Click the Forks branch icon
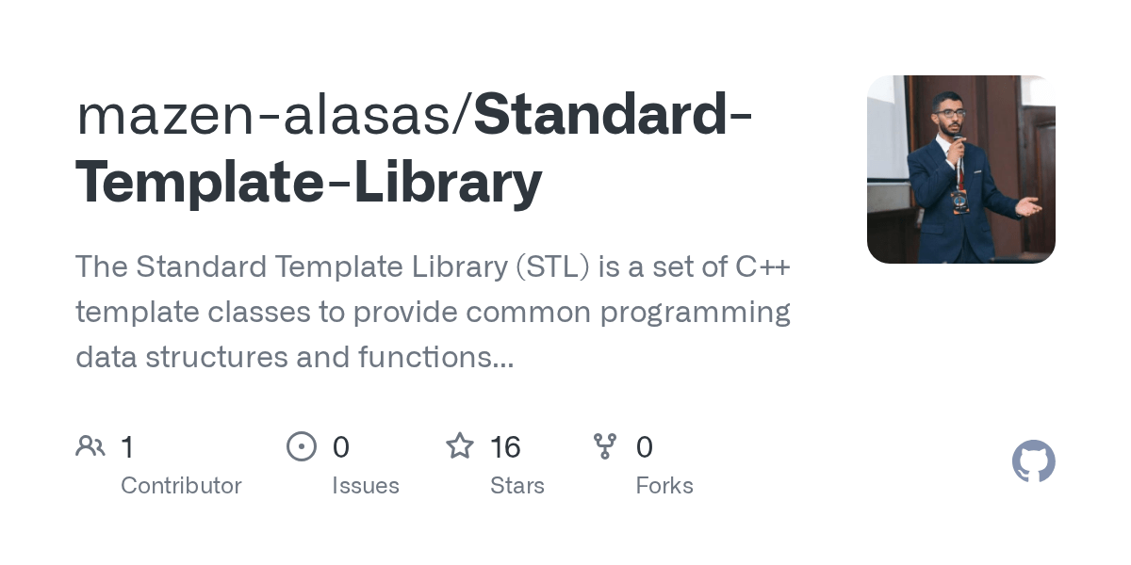 [605, 446]
